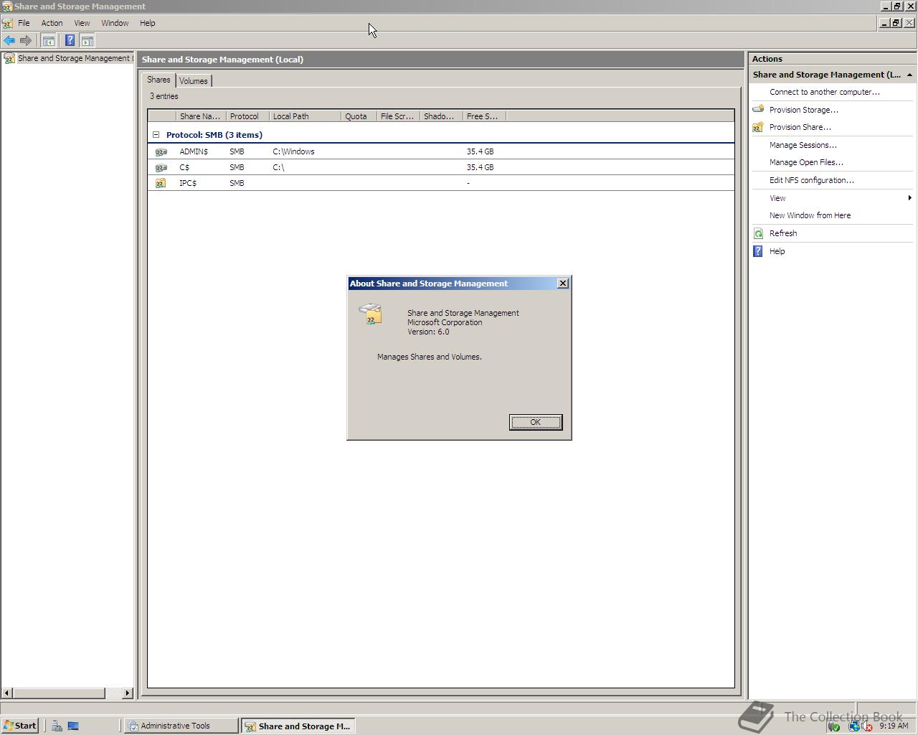
Task: Click the Back arrow toolbar icon
Action: pyautogui.click(x=9, y=41)
